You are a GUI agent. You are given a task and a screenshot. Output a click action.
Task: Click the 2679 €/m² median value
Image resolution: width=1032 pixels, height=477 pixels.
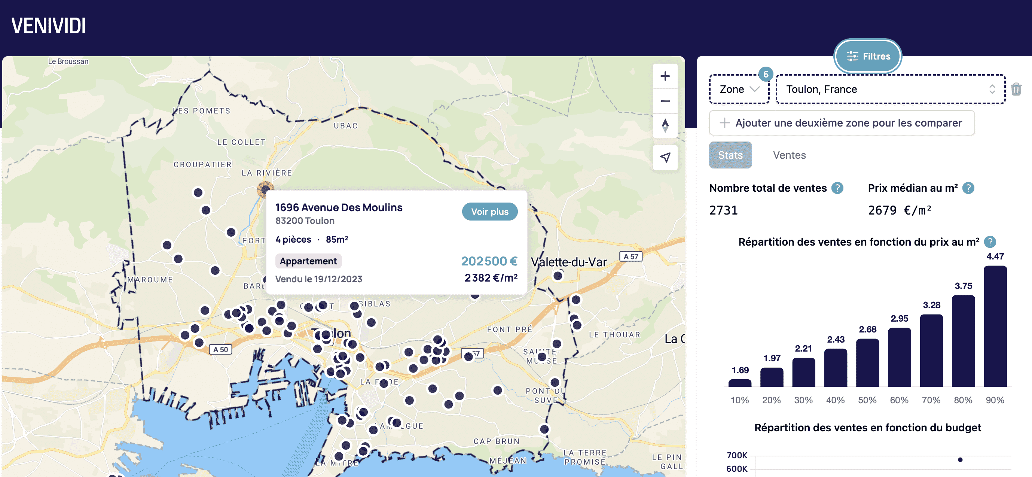coord(900,210)
